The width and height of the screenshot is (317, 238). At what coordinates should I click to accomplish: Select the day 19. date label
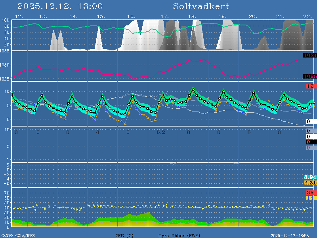(x=223, y=16)
